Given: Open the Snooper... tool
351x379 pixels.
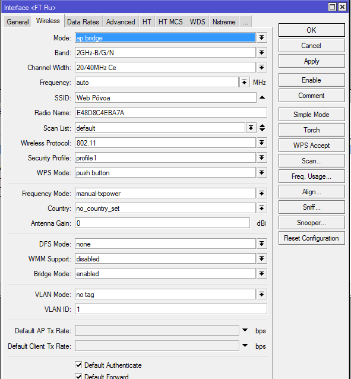Looking at the screenshot, I should [x=312, y=223].
